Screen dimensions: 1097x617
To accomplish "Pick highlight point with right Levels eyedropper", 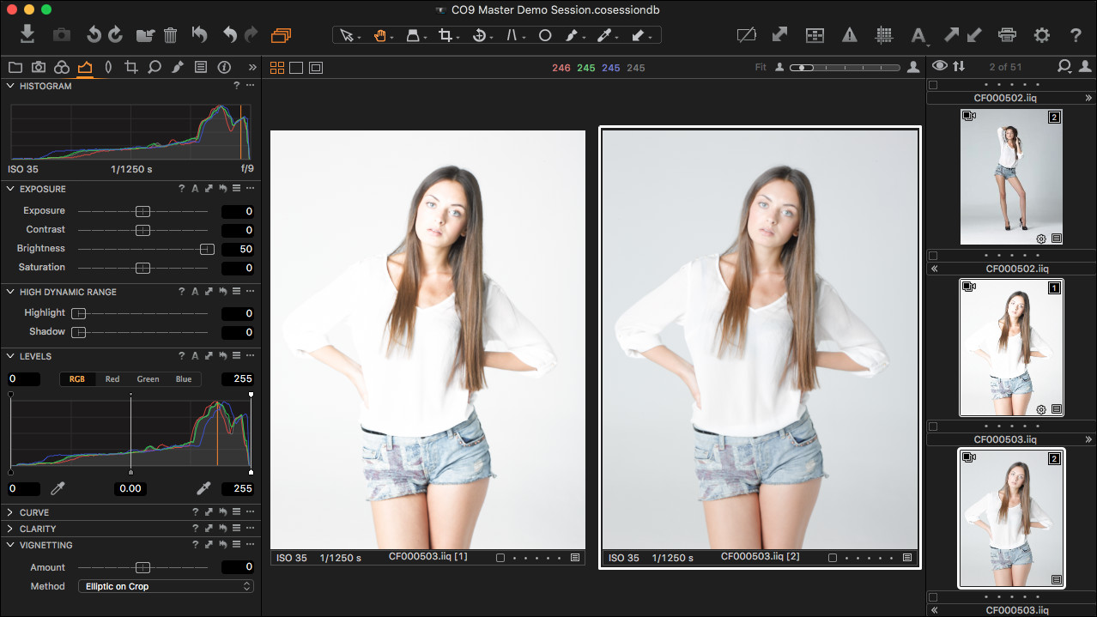I will click(x=204, y=488).
